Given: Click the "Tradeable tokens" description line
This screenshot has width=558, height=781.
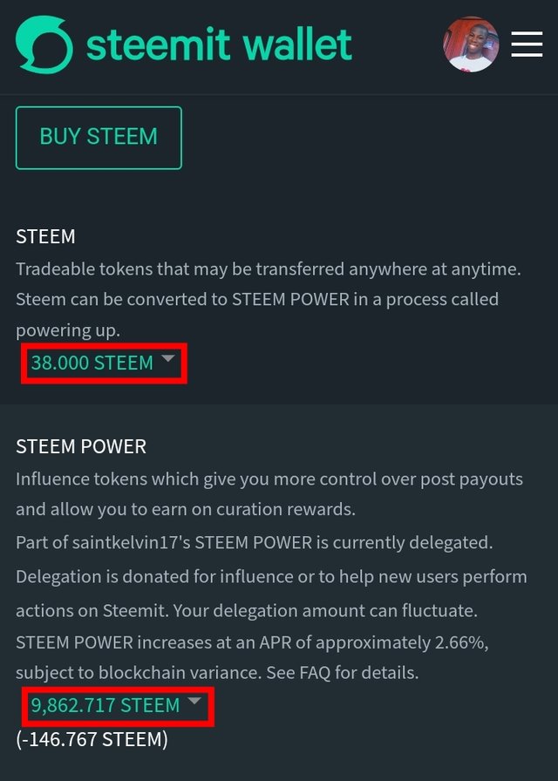Looking at the screenshot, I should click(x=268, y=268).
